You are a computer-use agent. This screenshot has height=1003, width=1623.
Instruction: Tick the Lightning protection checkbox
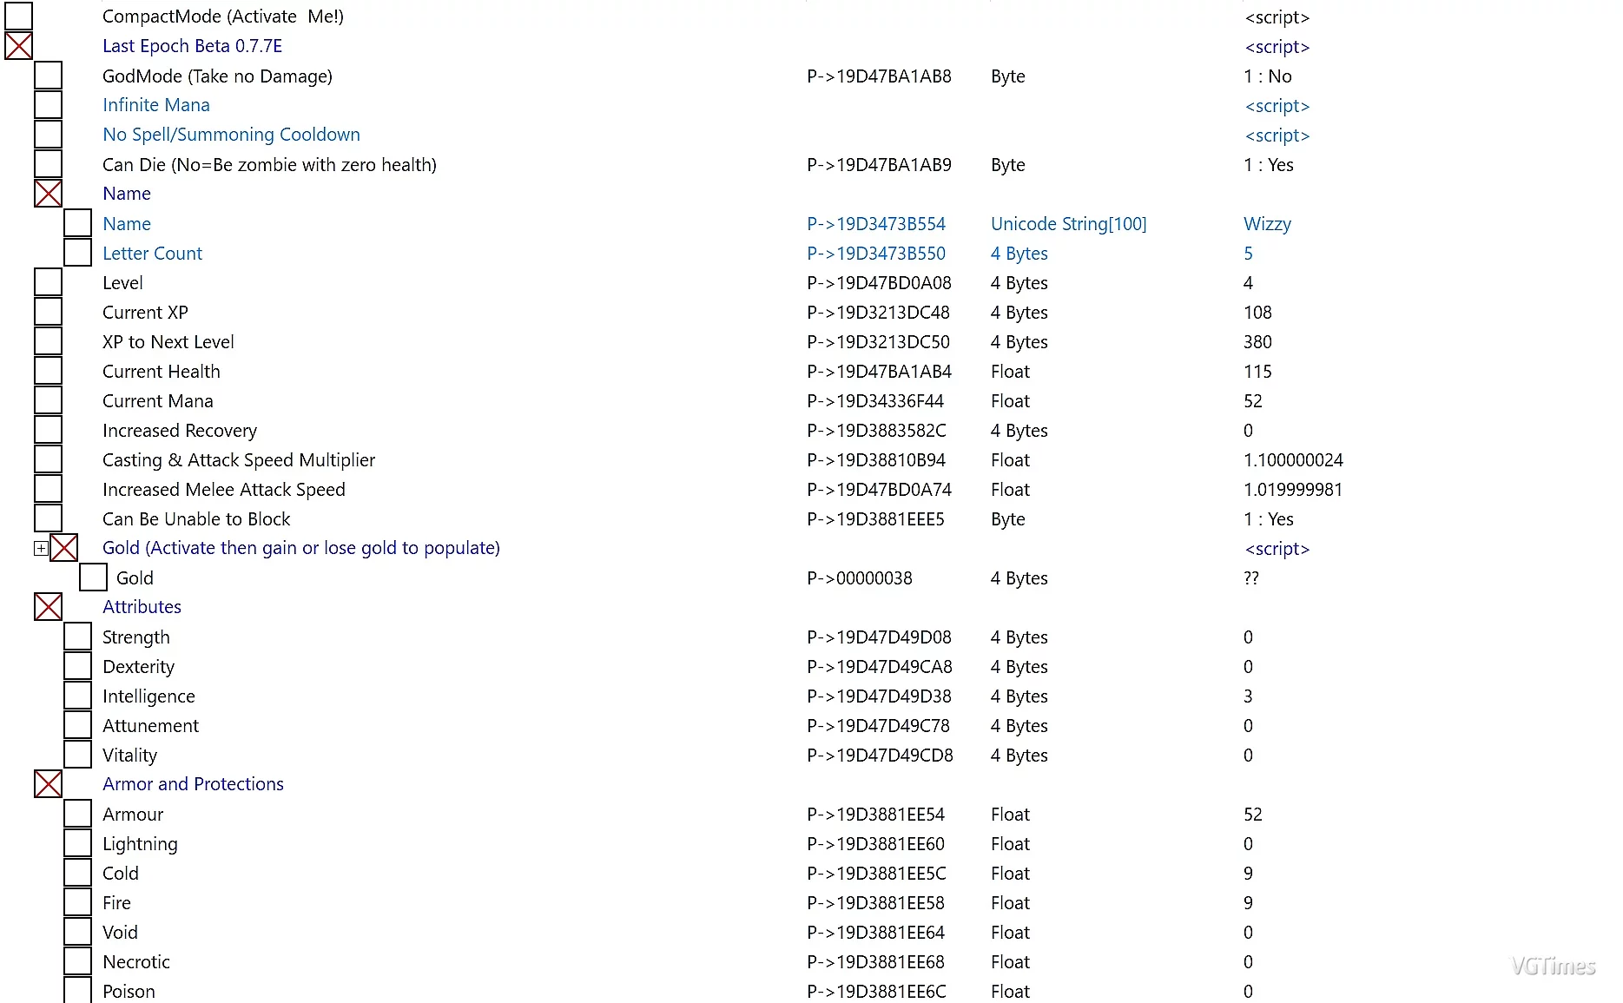click(x=77, y=843)
